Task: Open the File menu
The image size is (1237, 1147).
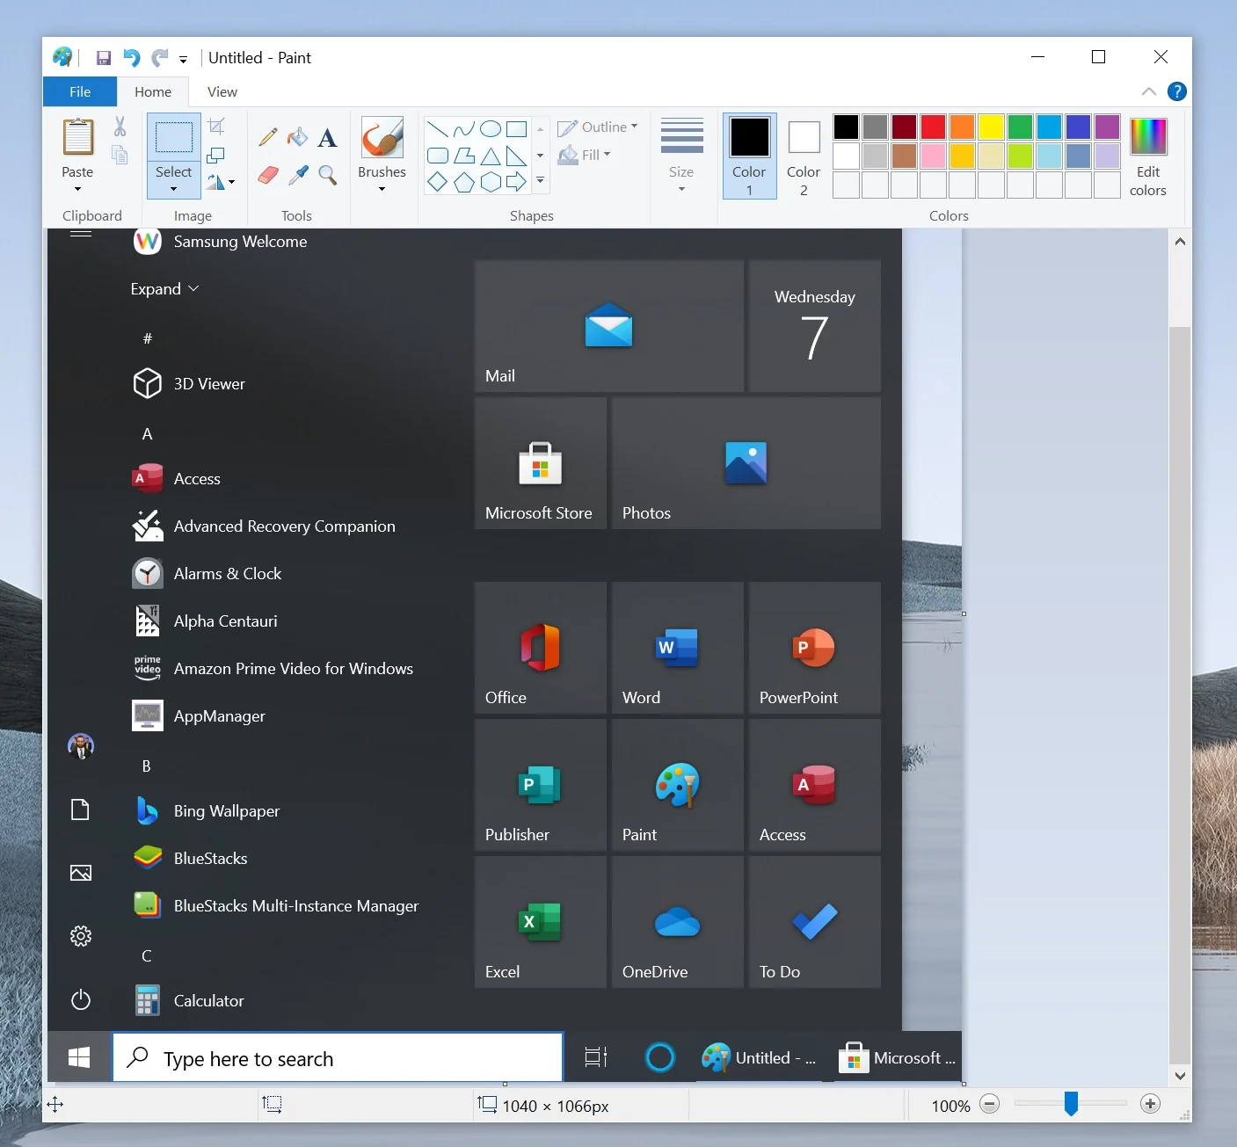Action: (80, 91)
